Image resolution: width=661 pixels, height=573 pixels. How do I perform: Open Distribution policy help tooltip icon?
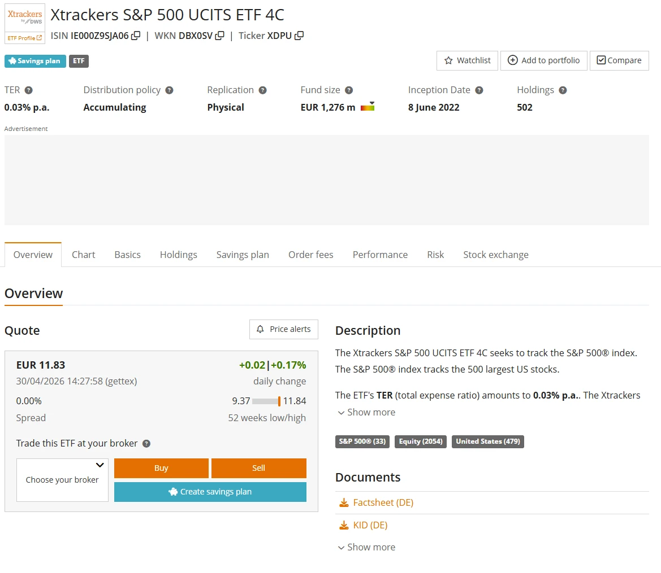[169, 90]
